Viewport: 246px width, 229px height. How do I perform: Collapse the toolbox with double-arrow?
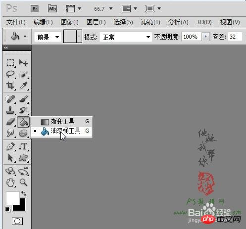6,48
